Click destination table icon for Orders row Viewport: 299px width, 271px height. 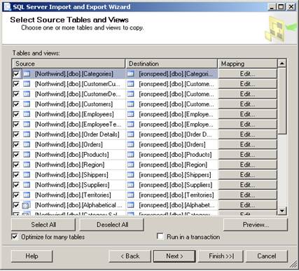pyautogui.click(x=131, y=145)
